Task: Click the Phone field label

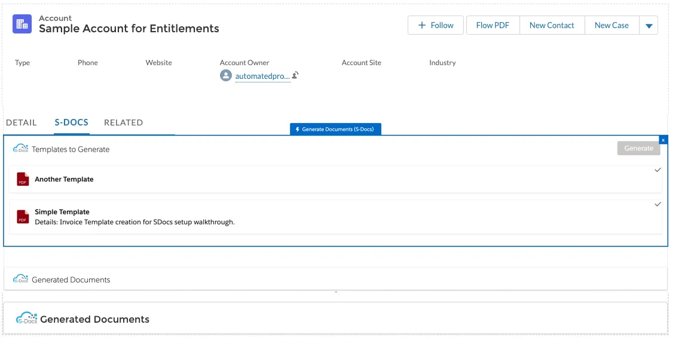Action: click(x=88, y=63)
